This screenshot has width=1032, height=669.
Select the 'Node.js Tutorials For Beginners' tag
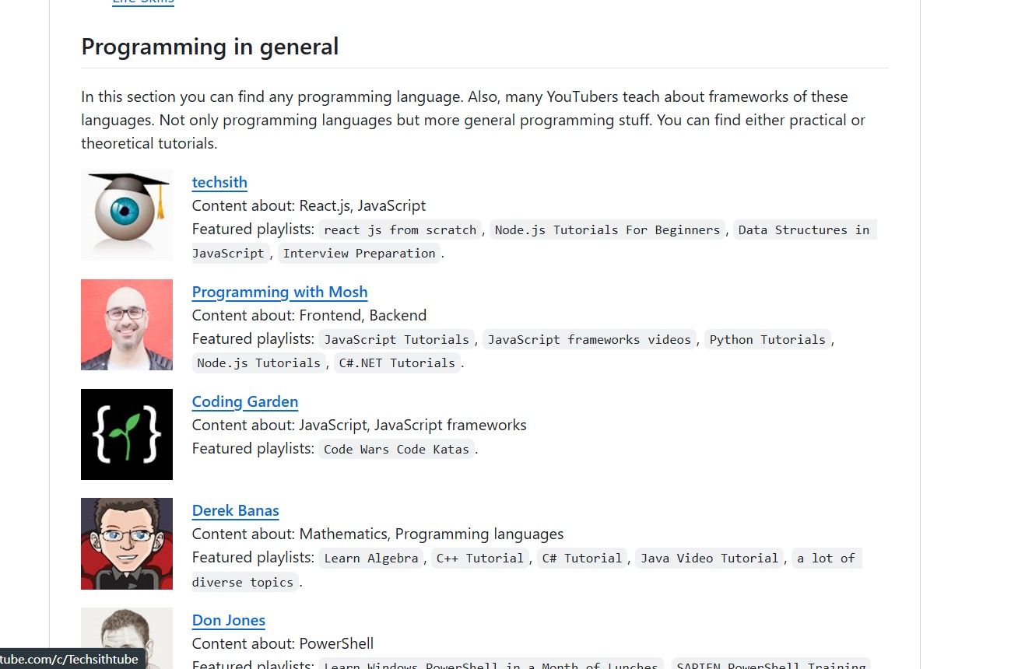(x=607, y=229)
